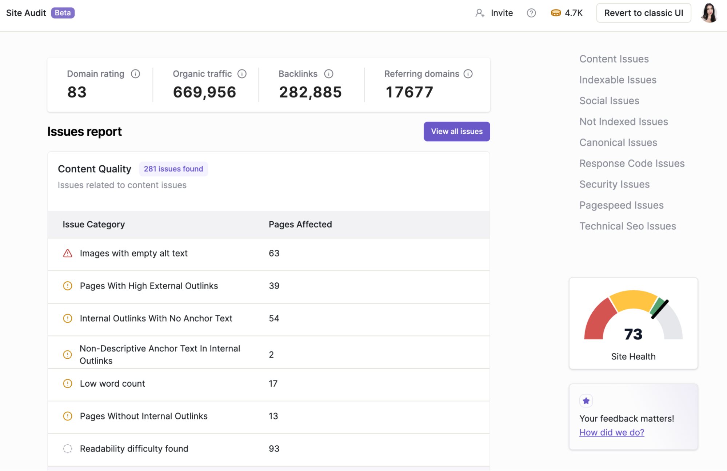The image size is (727, 471).
Task: Open the Invite user icon
Action: pyautogui.click(x=480, y=13)
